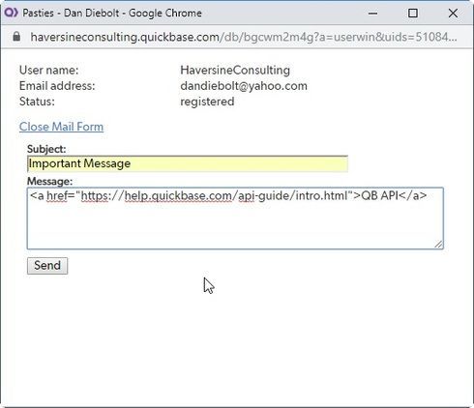The width and height of the screenshot is (474, 408).
Task: Send the mail message
Action: tap(47, 266)
